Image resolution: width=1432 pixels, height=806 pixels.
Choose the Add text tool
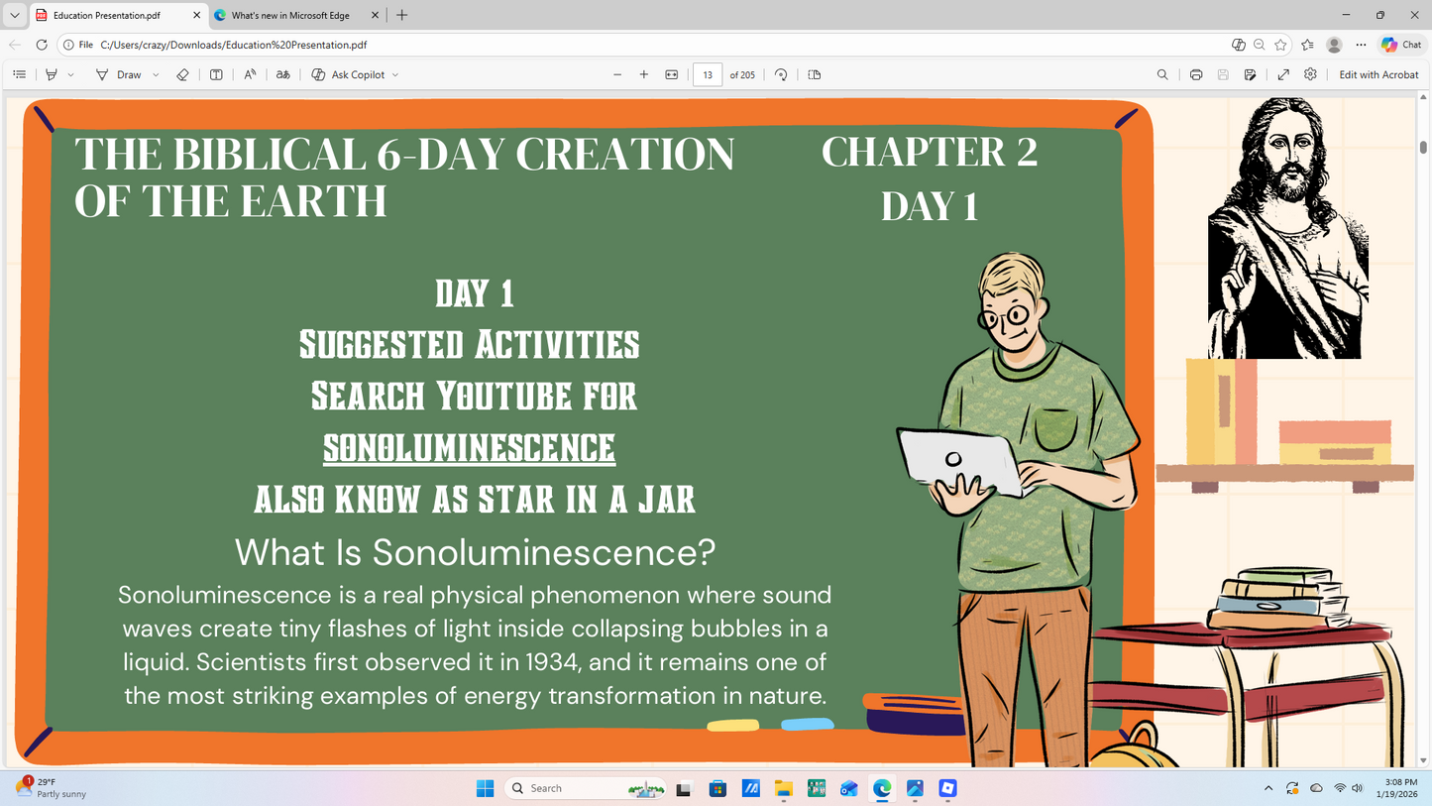click(216, 74)
